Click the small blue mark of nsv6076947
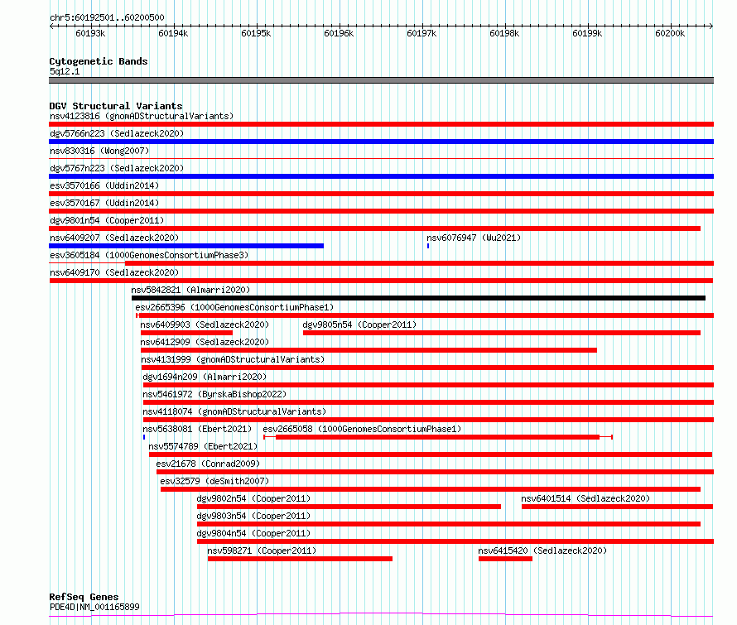 428,246
